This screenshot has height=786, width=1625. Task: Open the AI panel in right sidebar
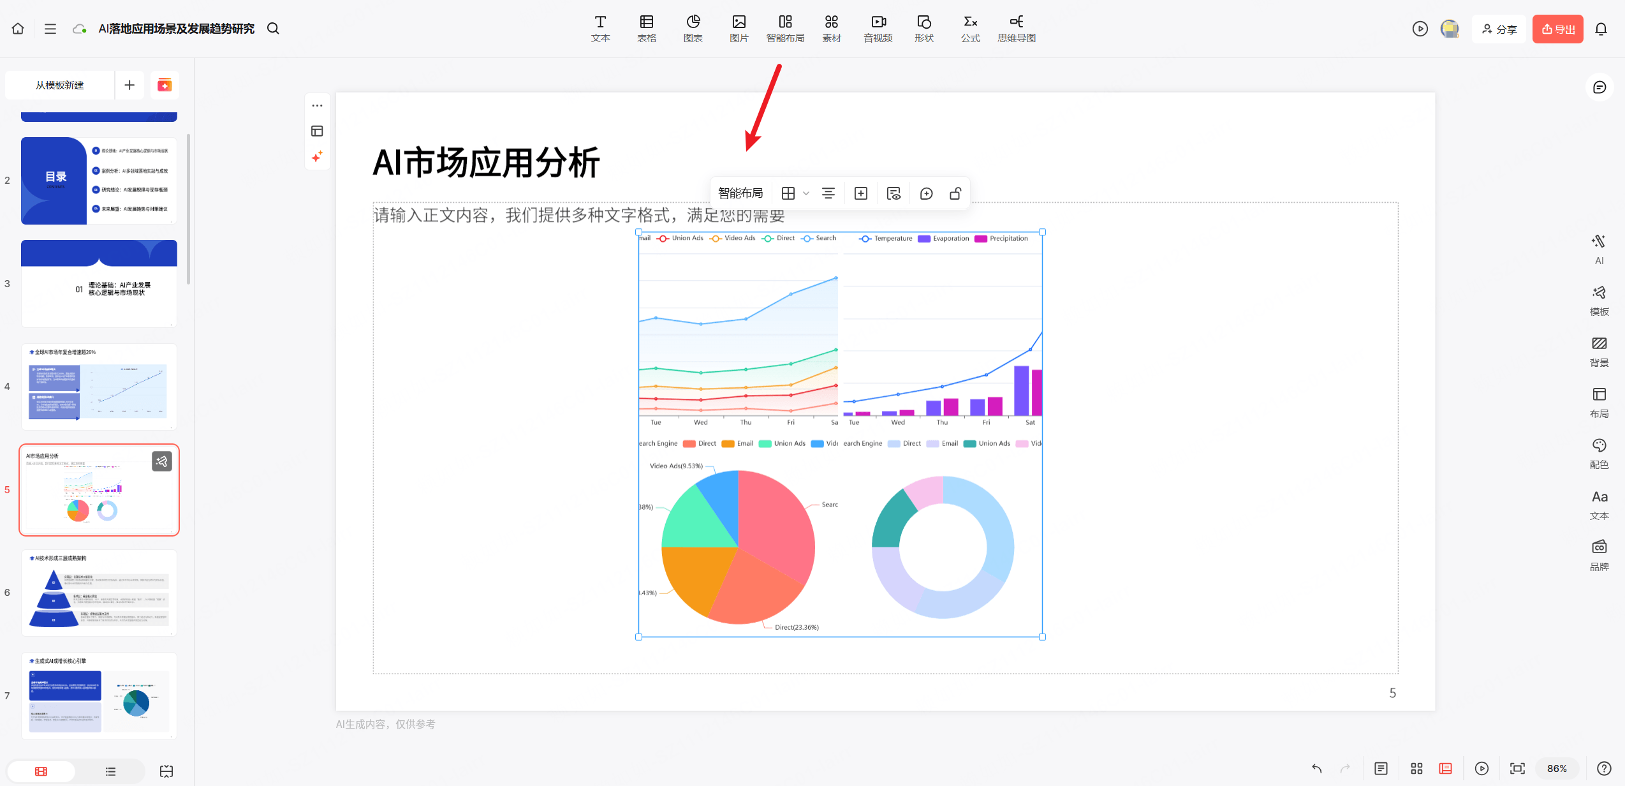point(1599,249)
